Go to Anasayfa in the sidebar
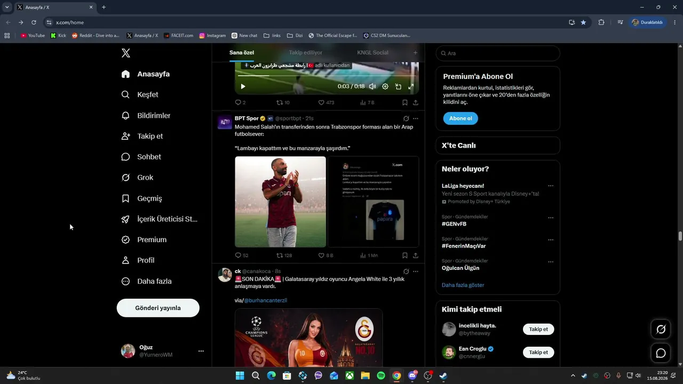683x384 pixels. click(x=146, y=74)
